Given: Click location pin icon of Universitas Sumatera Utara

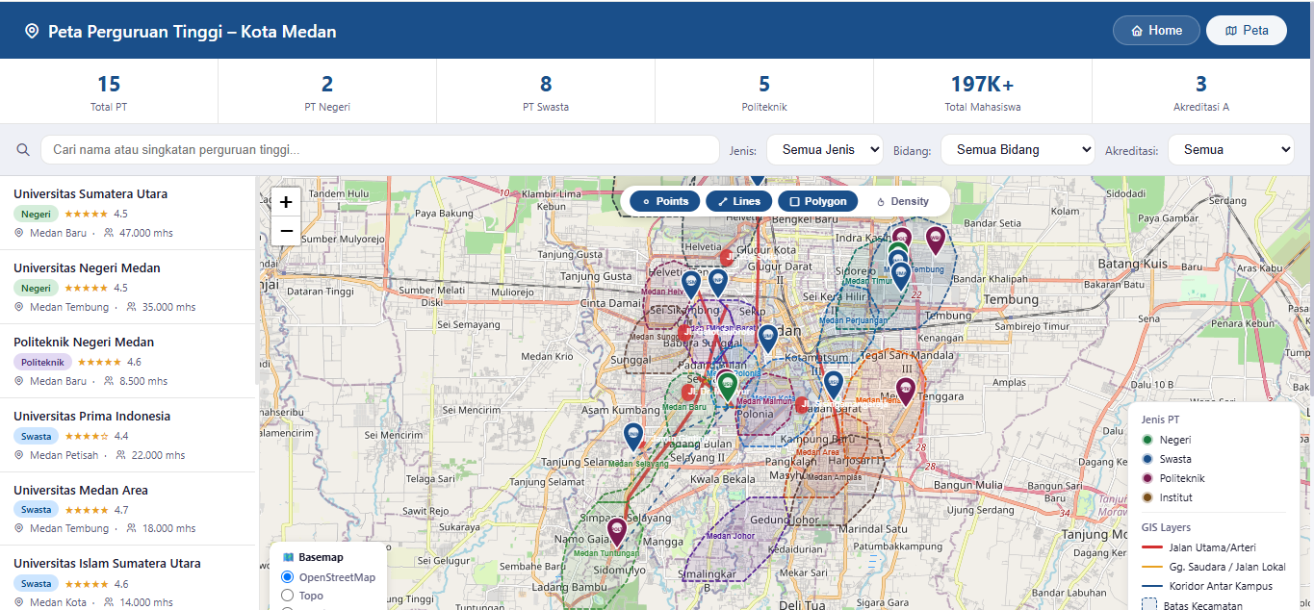Looking at the screenshot, I should click(19, 233).
